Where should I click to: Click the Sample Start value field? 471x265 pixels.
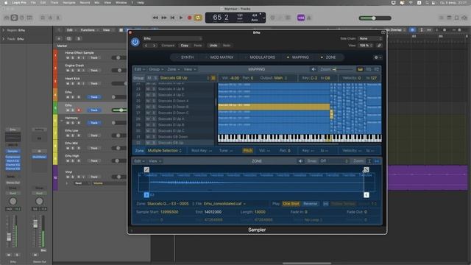[x=169, y=212]
